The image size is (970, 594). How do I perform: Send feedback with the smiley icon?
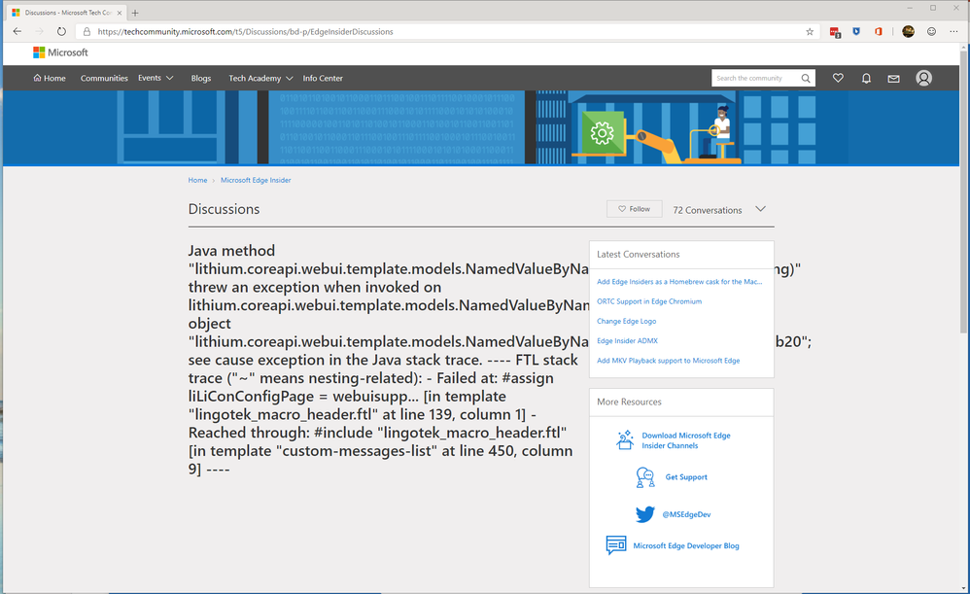(932, 31)
